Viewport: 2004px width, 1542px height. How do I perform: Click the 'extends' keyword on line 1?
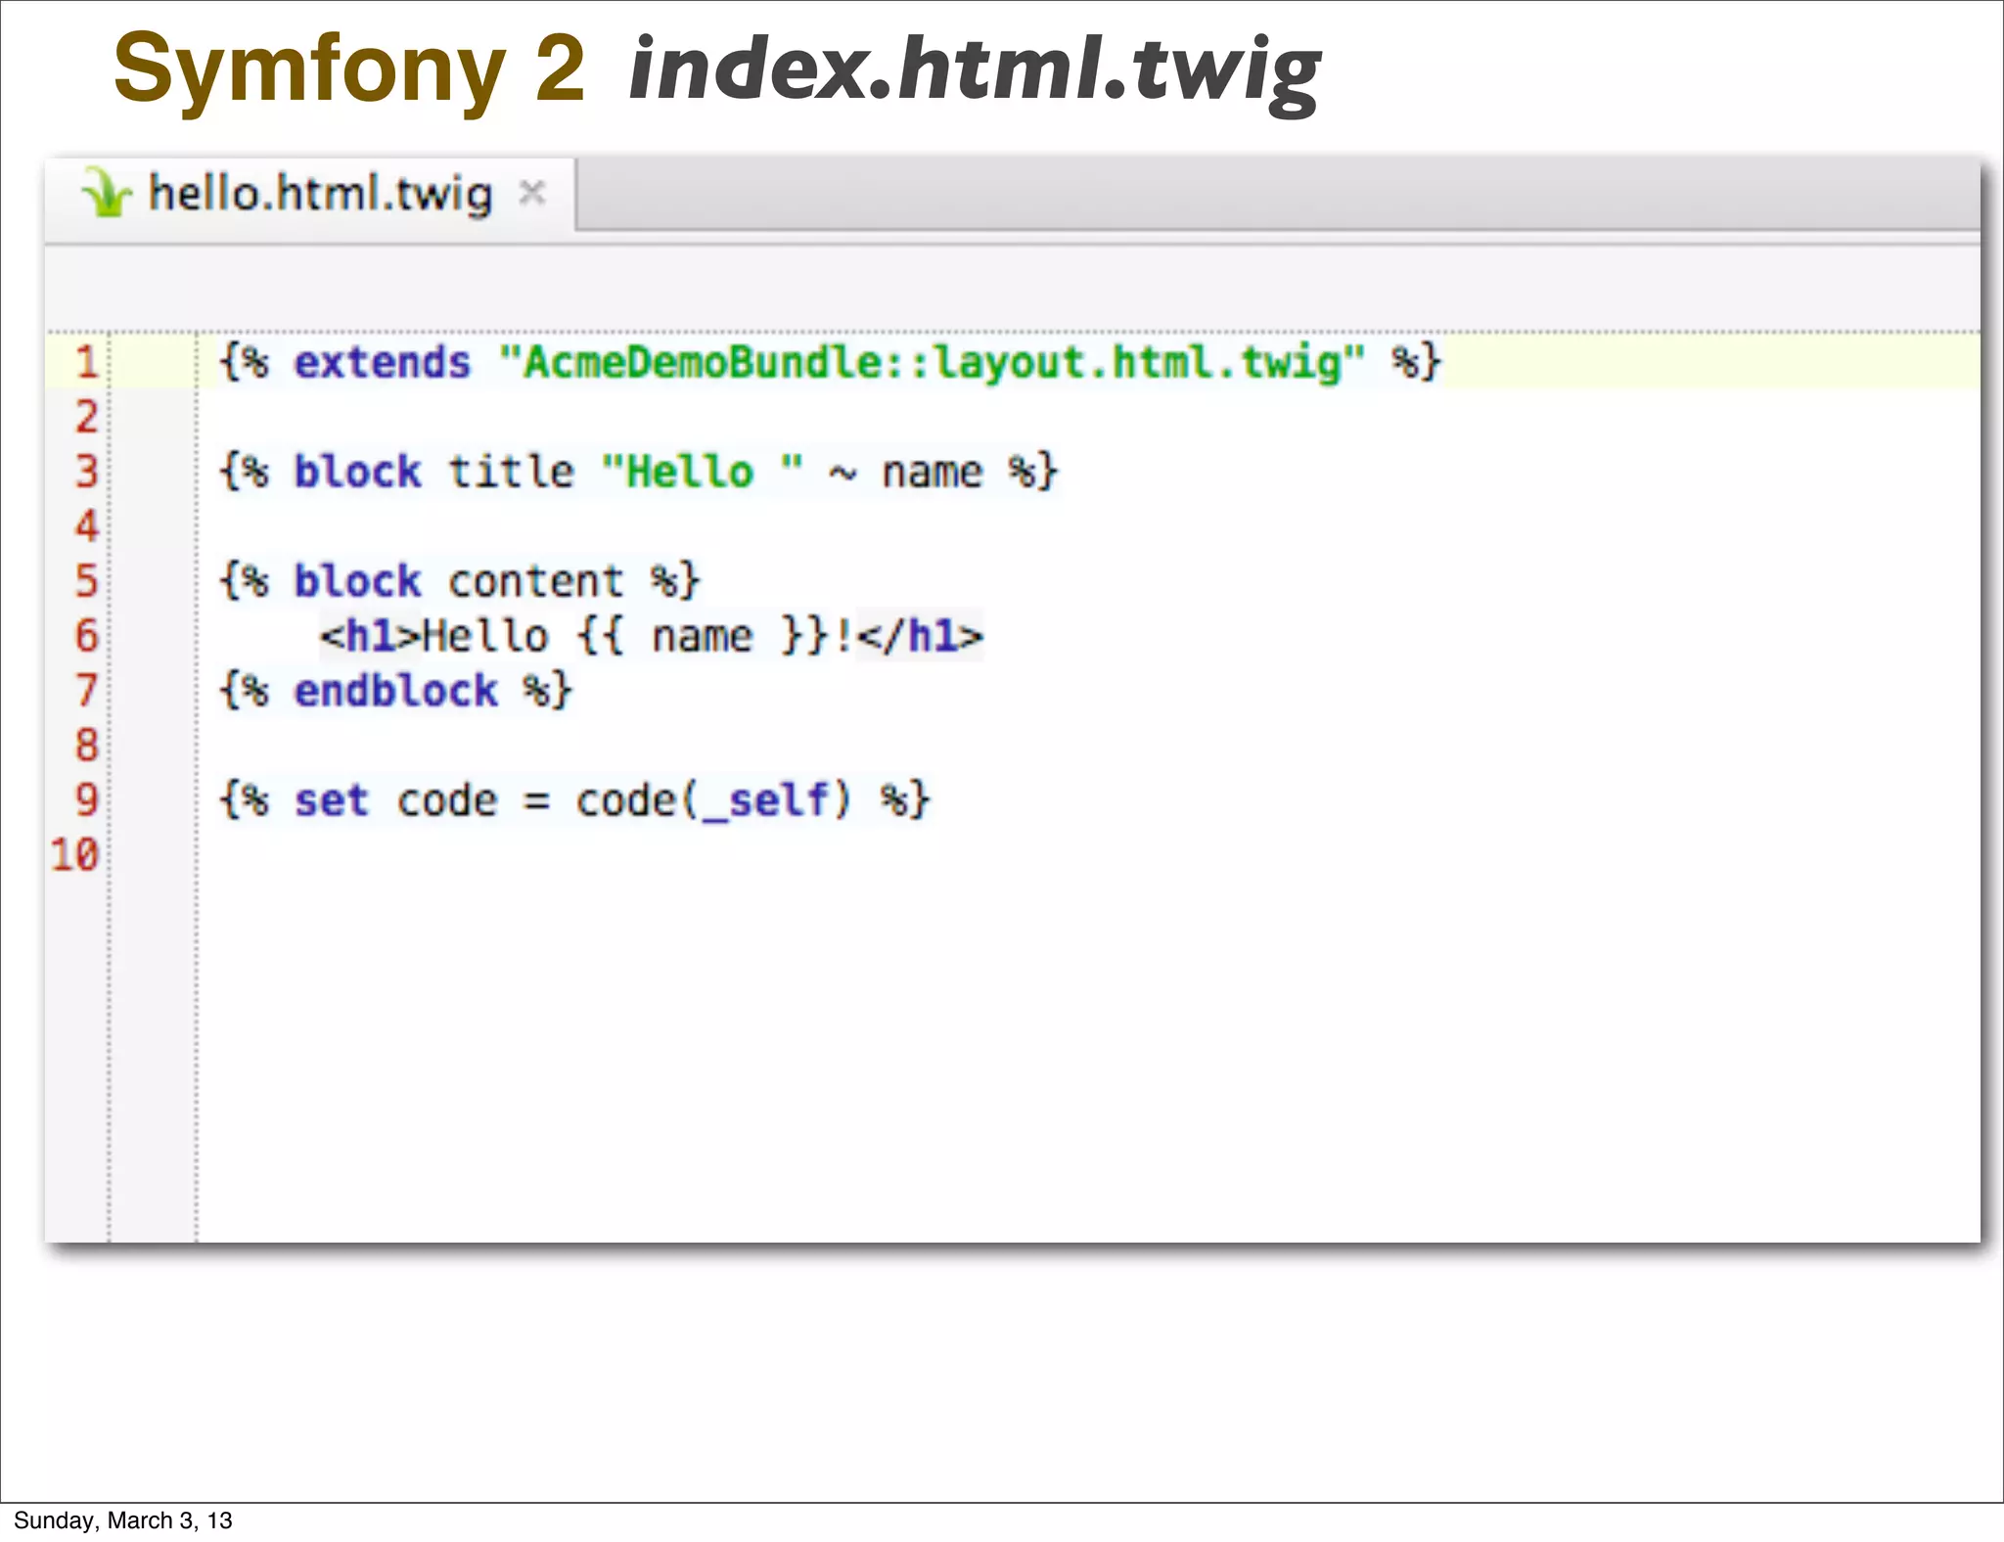click(383, 363)
